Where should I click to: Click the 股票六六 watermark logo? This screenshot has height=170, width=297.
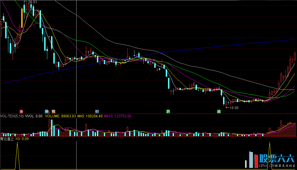pyautogui.click(x=276, y=158)
